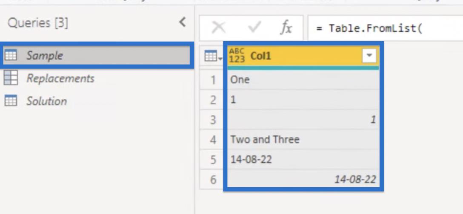The height and width of the screenshot is (214, 463).
Task: Collapse the Queries pane with the chevron
Action: click(x=183, y=22)
